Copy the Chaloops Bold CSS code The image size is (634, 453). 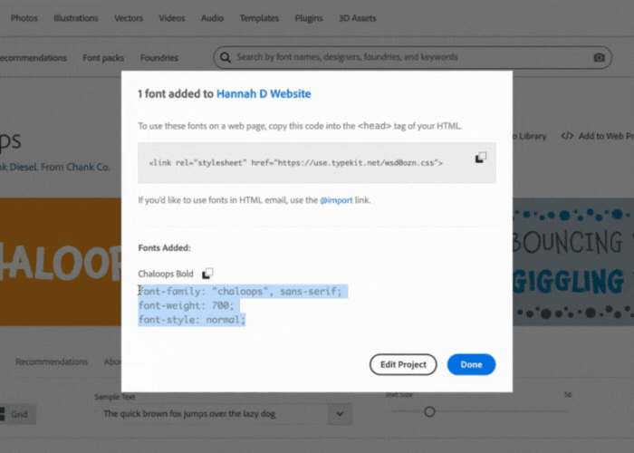pos(207,274)
